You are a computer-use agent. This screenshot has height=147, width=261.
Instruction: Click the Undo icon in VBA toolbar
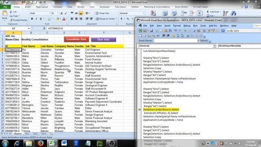point(175,31)
